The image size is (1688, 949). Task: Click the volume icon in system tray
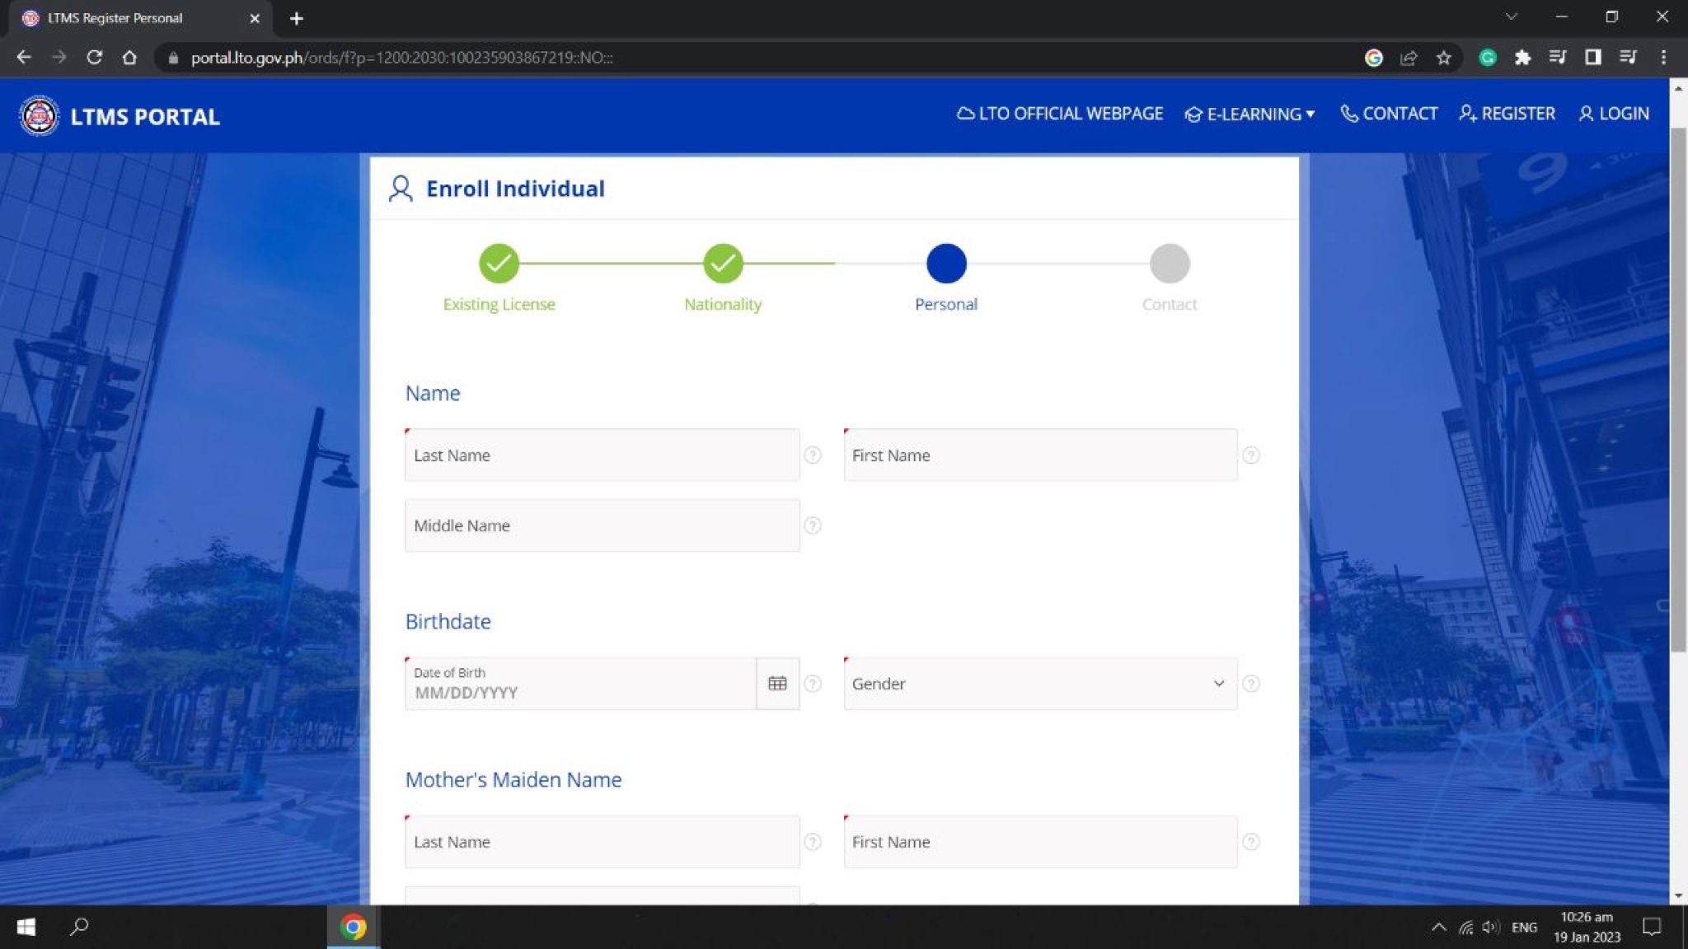click(x=1490, y=927)
